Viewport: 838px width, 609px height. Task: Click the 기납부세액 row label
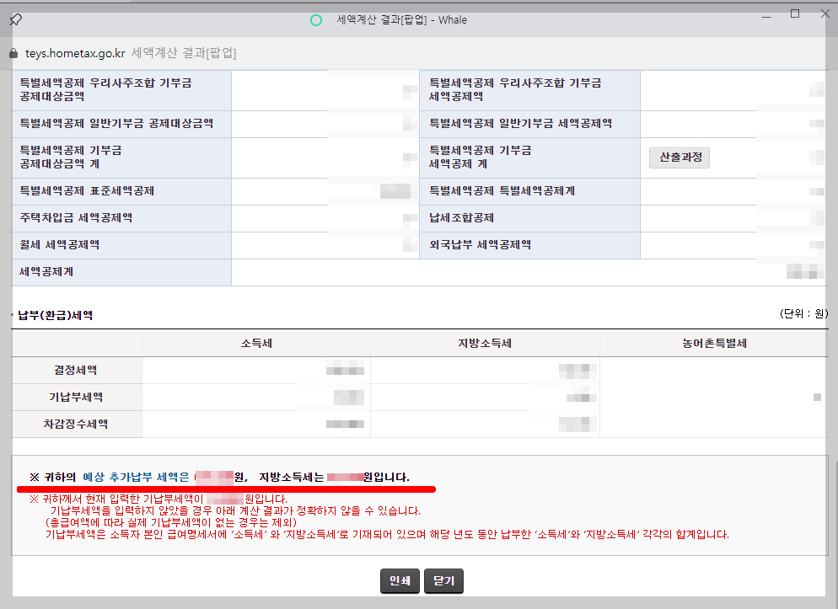pos(77,397)
